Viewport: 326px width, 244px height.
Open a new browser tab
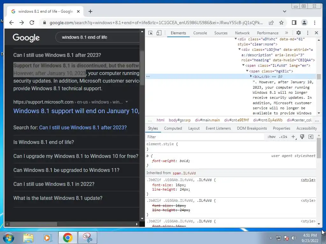click(90, 11)
